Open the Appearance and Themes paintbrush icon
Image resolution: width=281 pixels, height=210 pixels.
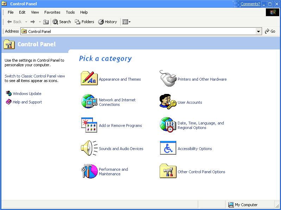[89, 78]
